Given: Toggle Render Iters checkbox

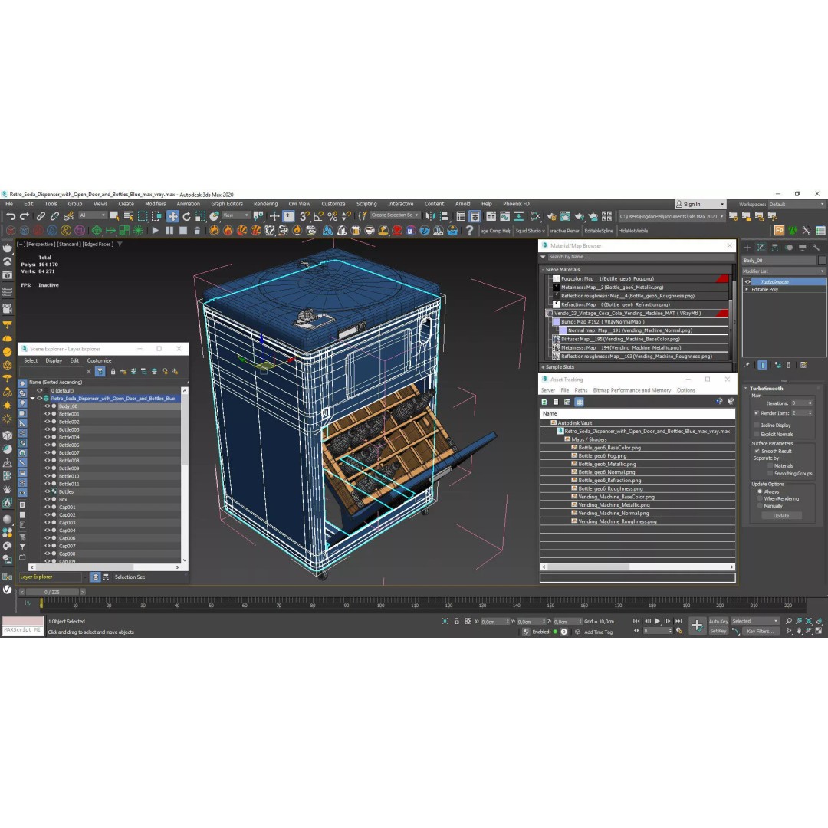Looking at the screenshot, I should 757,413.
